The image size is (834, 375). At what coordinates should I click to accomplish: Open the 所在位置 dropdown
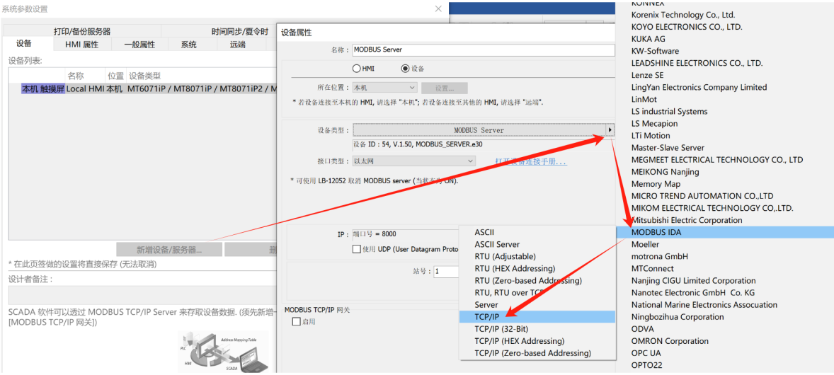coord(385,88)
